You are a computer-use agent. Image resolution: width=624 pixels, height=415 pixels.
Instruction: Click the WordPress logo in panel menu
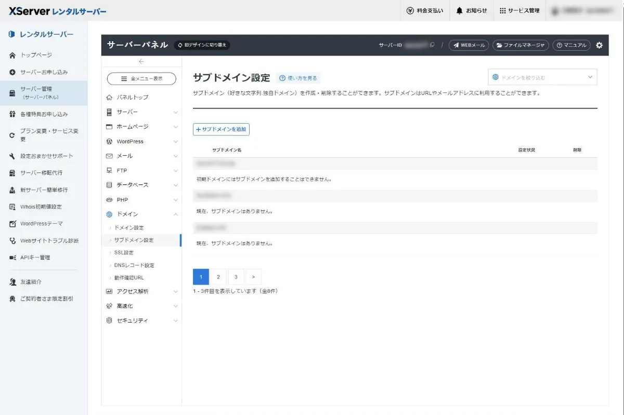pyautogui.click(x=109, y=141)
